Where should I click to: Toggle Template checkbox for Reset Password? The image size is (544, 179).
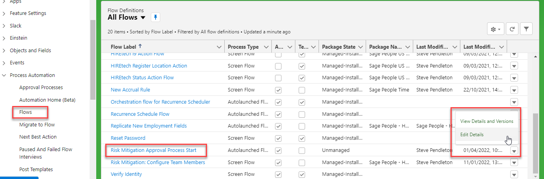[302, 138]
